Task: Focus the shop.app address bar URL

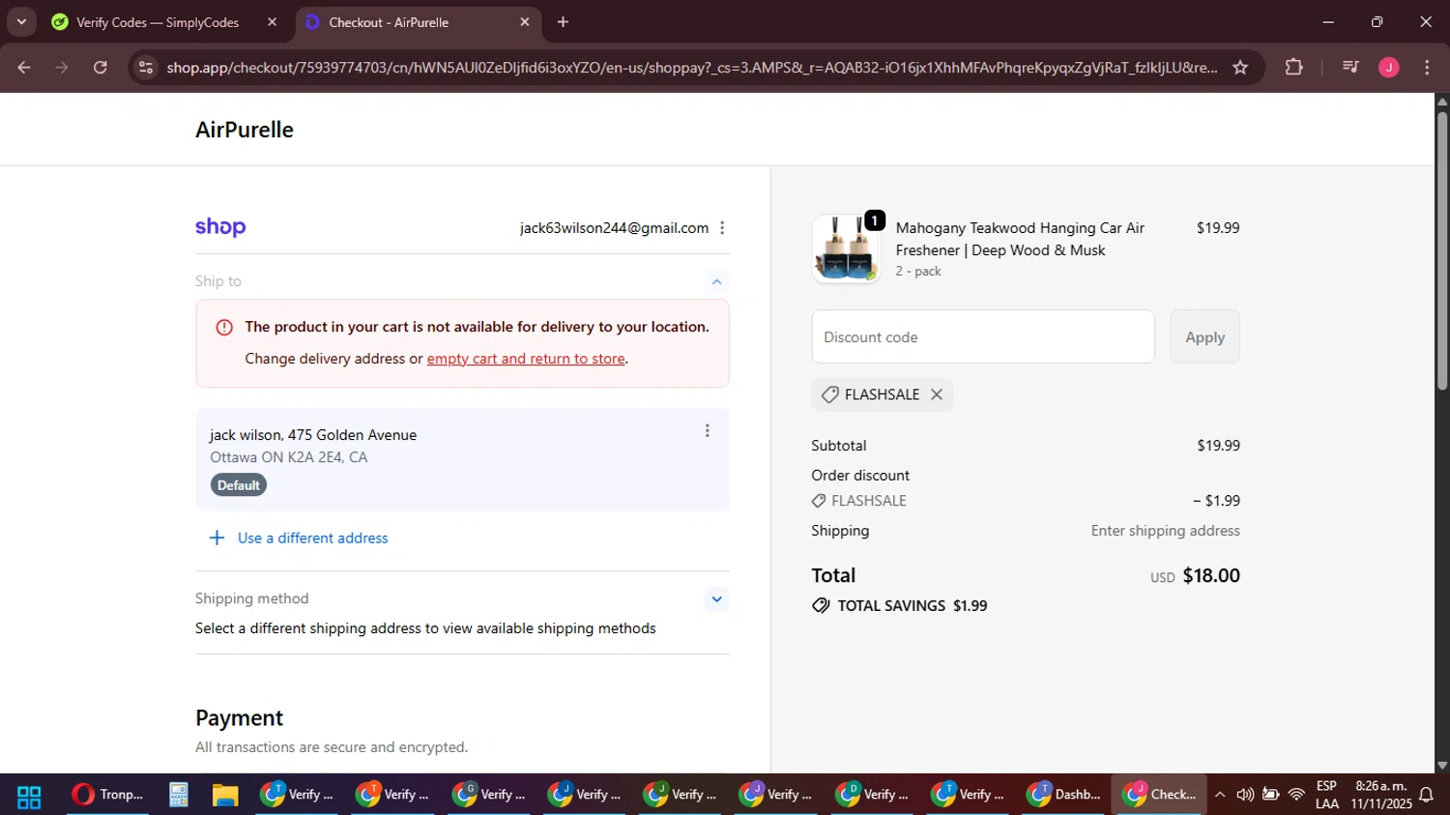Action: click(691, 68)
